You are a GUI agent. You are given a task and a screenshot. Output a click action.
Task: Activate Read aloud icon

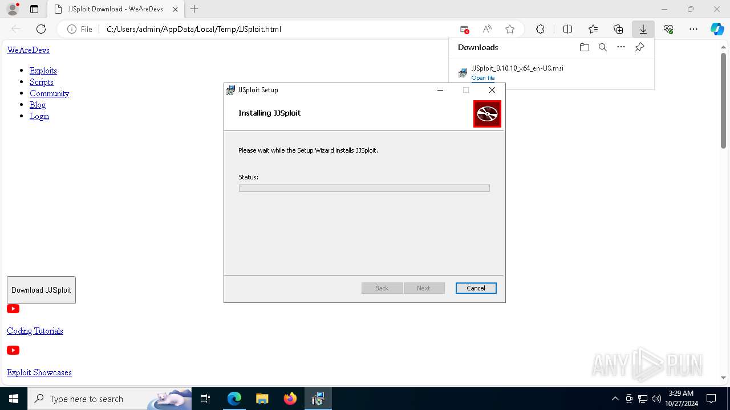click(487, 29)
